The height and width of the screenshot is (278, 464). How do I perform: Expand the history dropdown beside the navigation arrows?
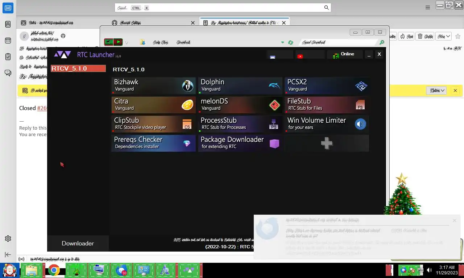click(x=127, y=43)
